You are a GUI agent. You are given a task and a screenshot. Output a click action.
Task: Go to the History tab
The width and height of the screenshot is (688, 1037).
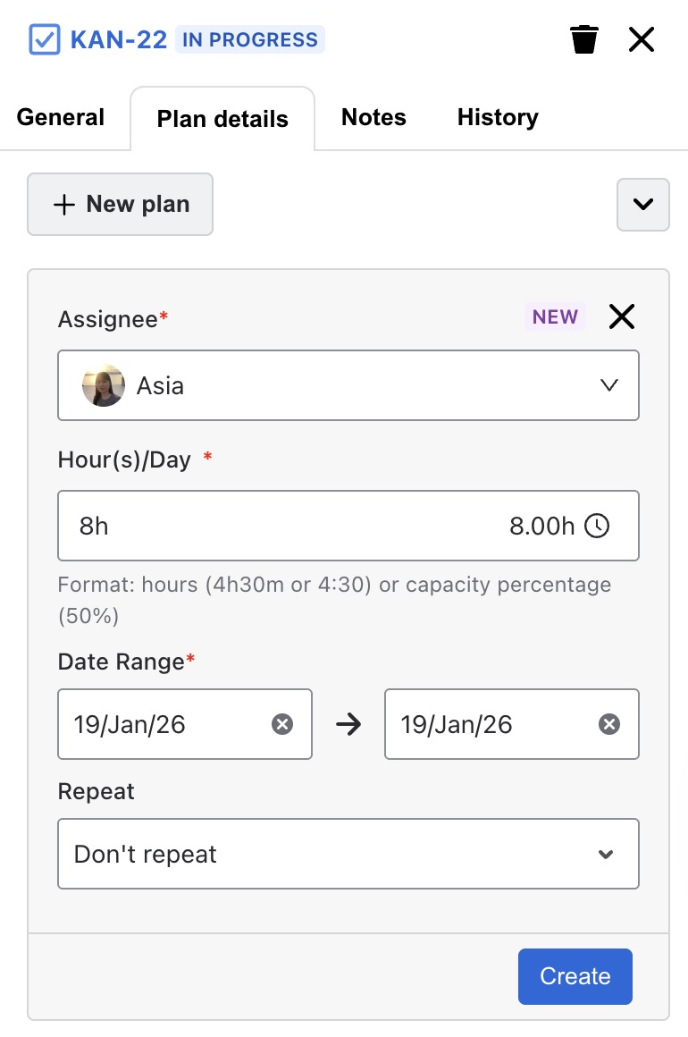pos(498,118)
